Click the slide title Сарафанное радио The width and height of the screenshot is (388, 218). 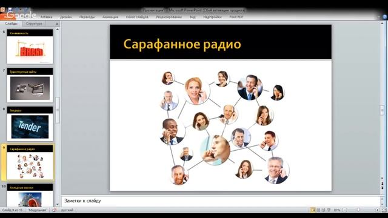(x=182, y=44)
